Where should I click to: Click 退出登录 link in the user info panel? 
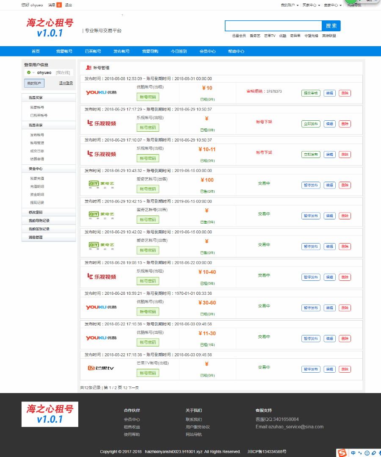click(66, 83)
